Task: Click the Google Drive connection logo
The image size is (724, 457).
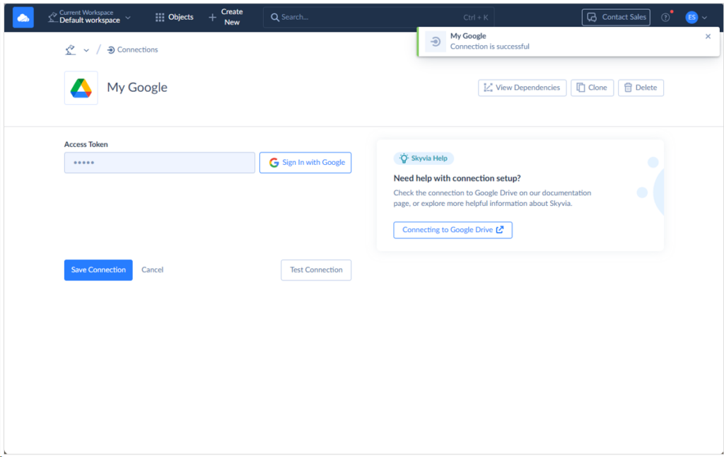Action: coord(81,88)
